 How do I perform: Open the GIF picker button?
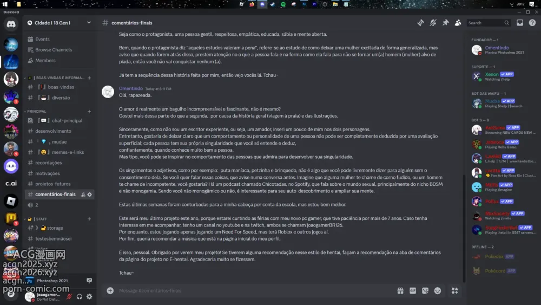pos(413,291)
